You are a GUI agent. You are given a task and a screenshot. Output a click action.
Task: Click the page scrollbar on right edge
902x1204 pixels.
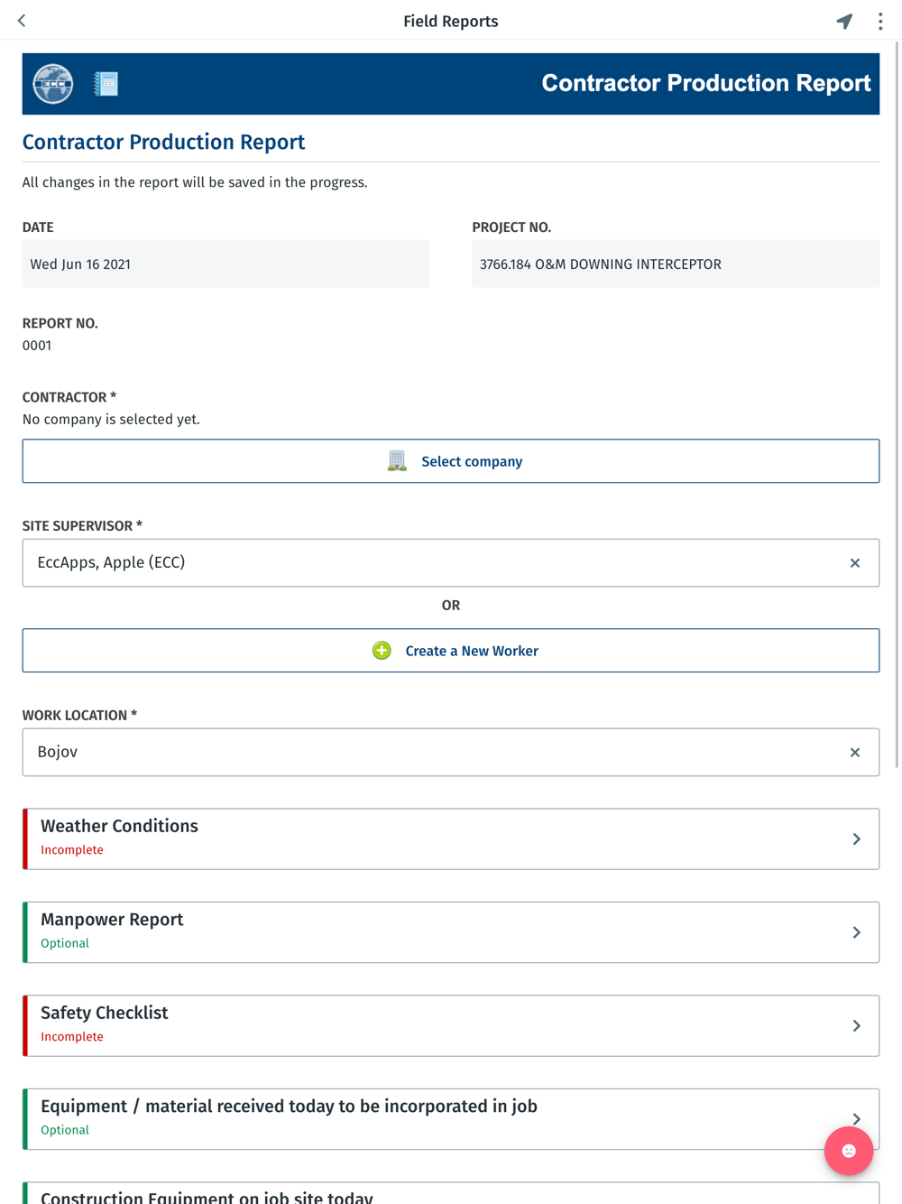(897, 406)
